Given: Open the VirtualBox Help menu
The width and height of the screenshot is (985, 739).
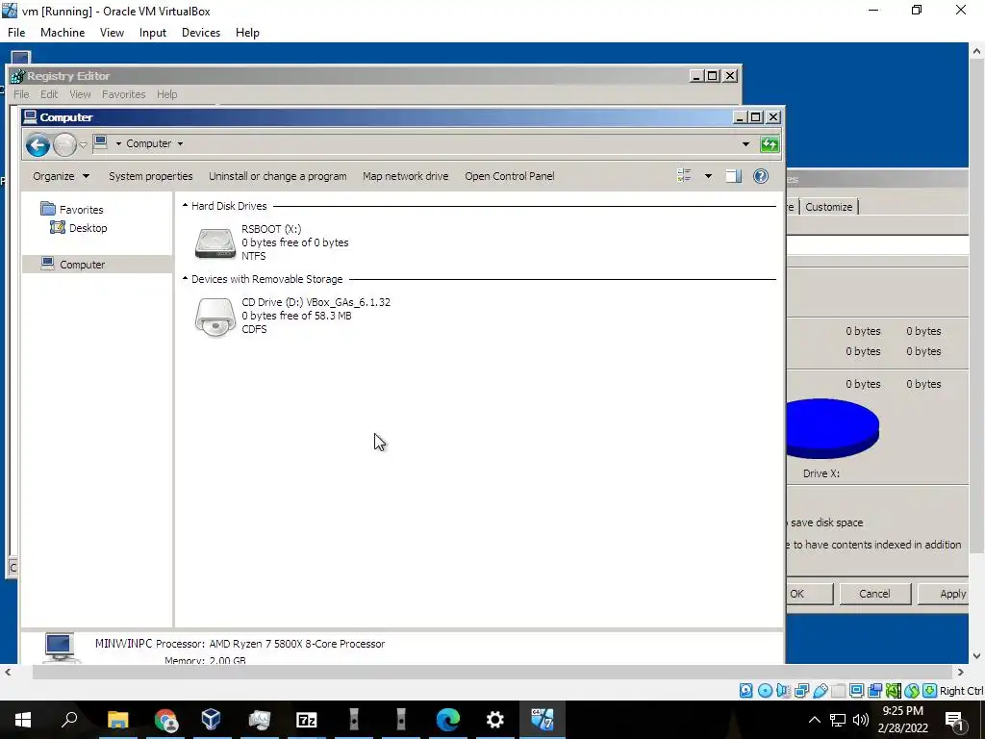Looking at the screenshot, I should (x=247, y=33).
